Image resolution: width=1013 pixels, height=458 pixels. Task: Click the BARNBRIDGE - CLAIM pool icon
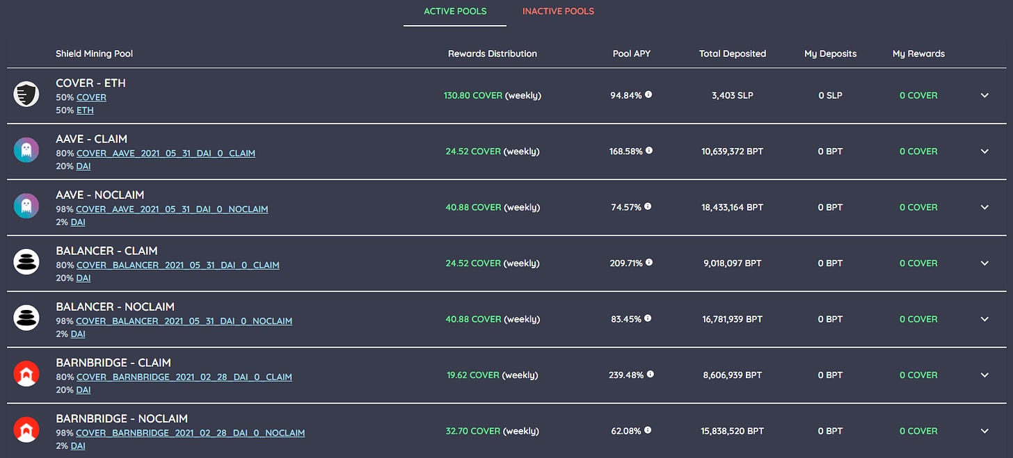pyautogui.click(x=26, y=374)
